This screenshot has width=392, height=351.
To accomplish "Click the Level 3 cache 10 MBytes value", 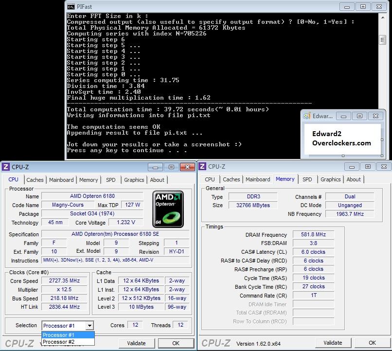I will (x=141, y=307).
